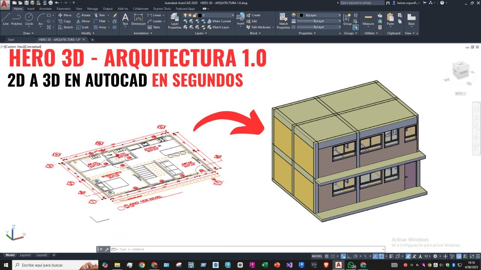Click the black layer color swatch
The height and width of the screenshot is (270, 481).
click(x=200, y=15)
